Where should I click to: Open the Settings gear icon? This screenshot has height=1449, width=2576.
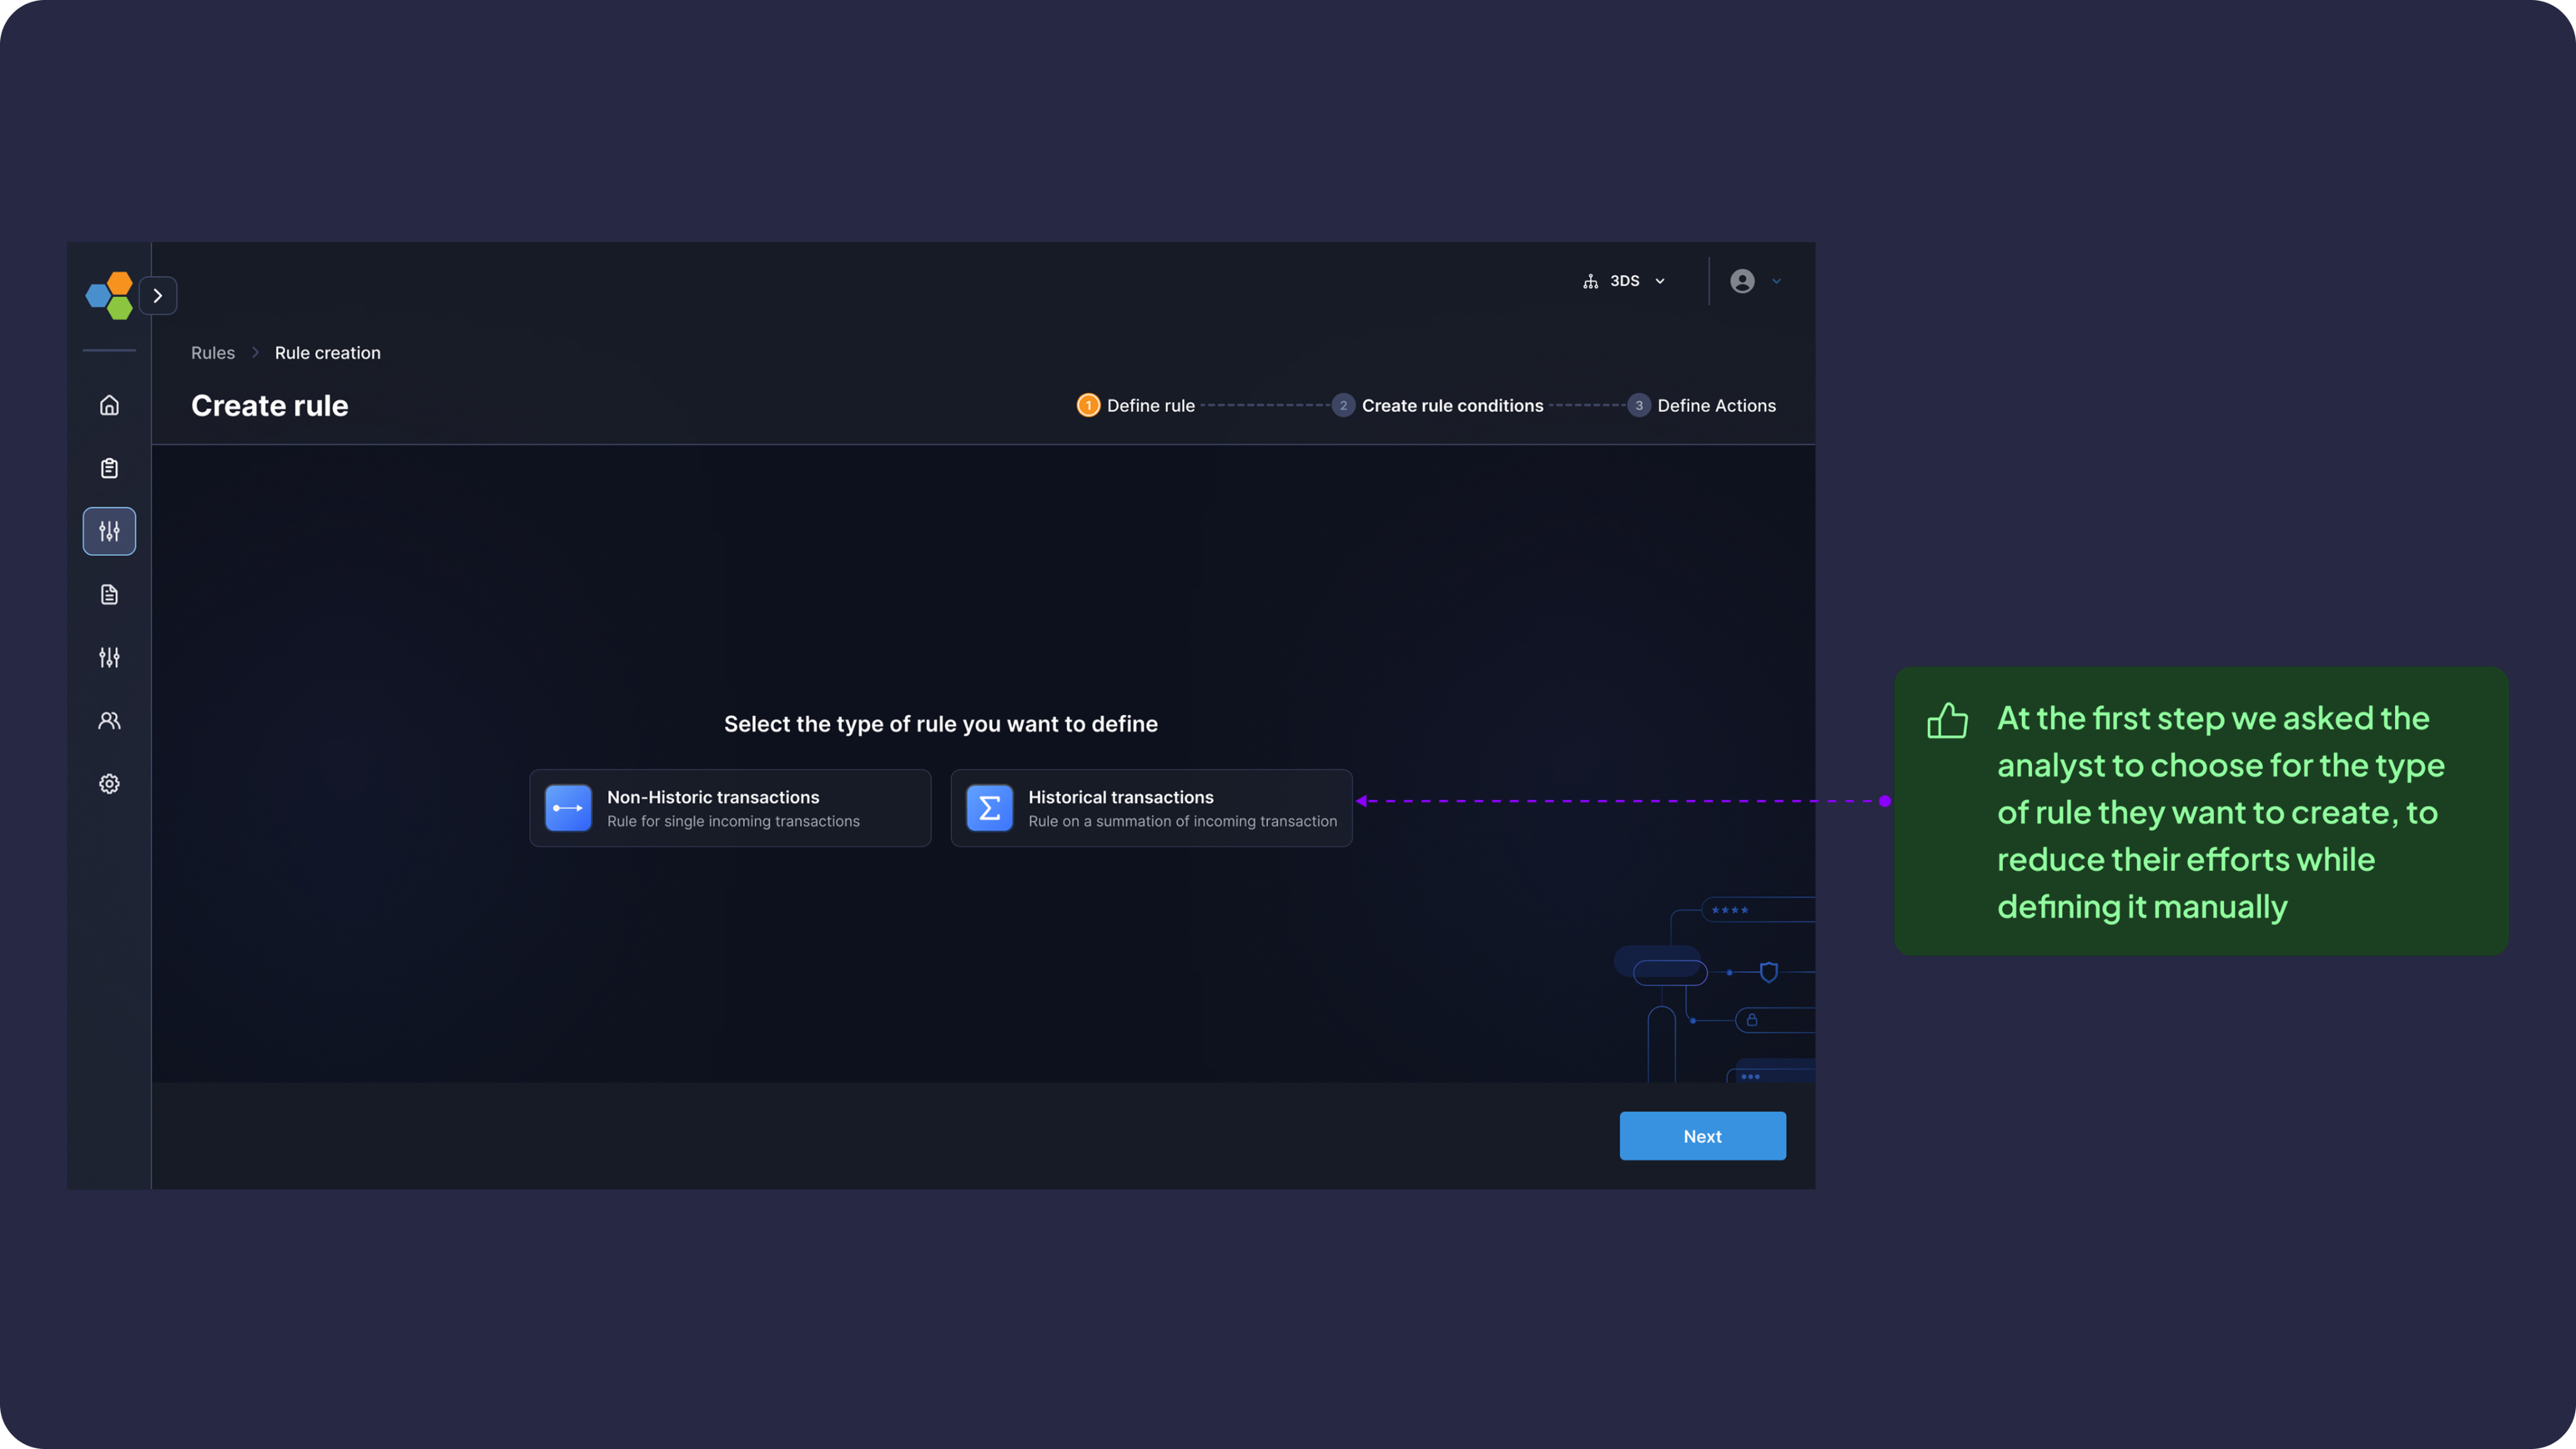(109, 784)
